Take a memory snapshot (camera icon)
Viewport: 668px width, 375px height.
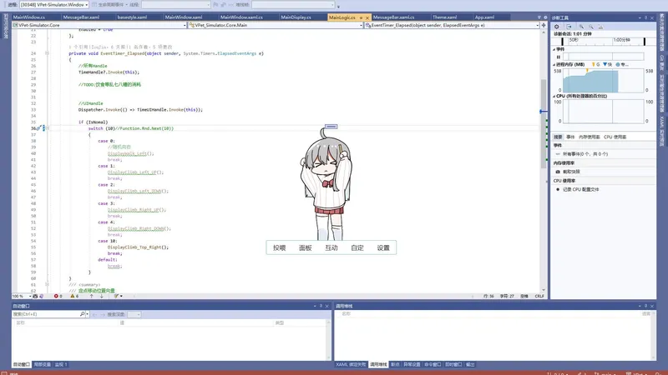[x=558, y=172]
